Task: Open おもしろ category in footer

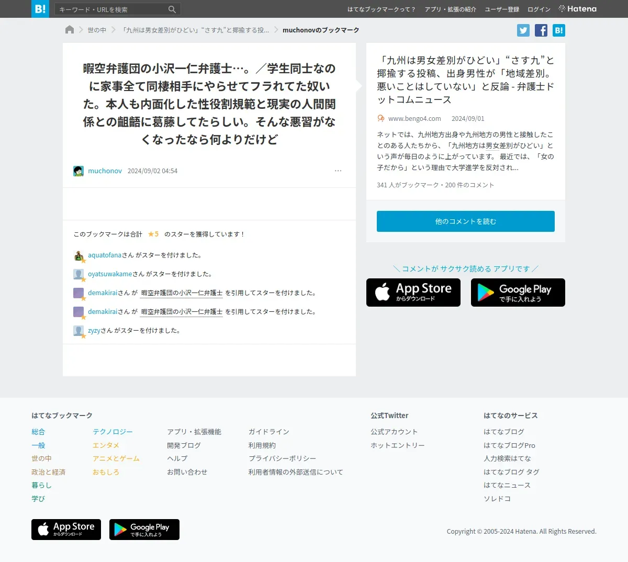Action: (x=106, y=472)
